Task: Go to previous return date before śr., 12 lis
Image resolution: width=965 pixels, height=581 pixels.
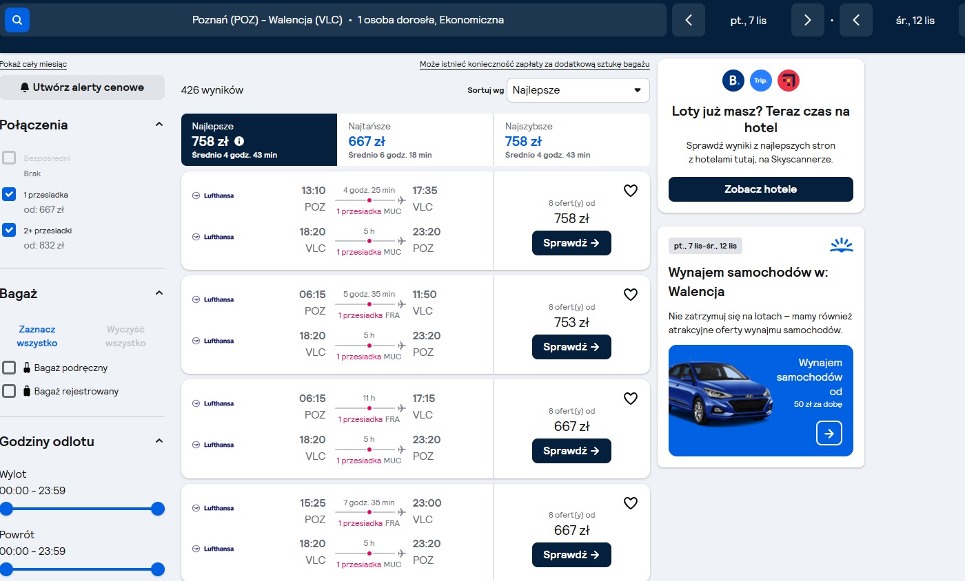Action: pos(856,21)
